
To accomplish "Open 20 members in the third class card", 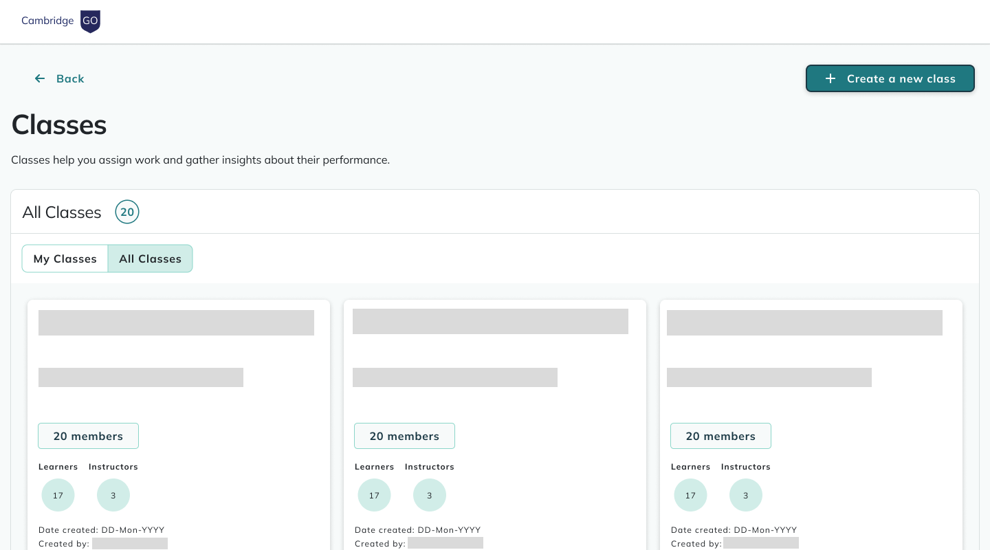I will pyautogui.click(x=720, y=436).
